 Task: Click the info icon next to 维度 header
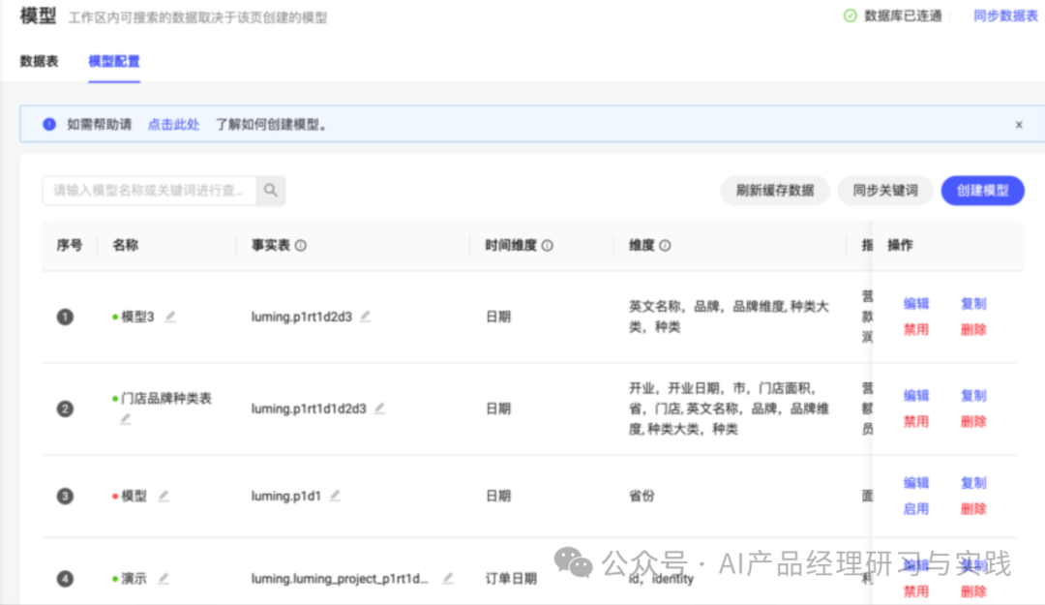tap(665, 246)
